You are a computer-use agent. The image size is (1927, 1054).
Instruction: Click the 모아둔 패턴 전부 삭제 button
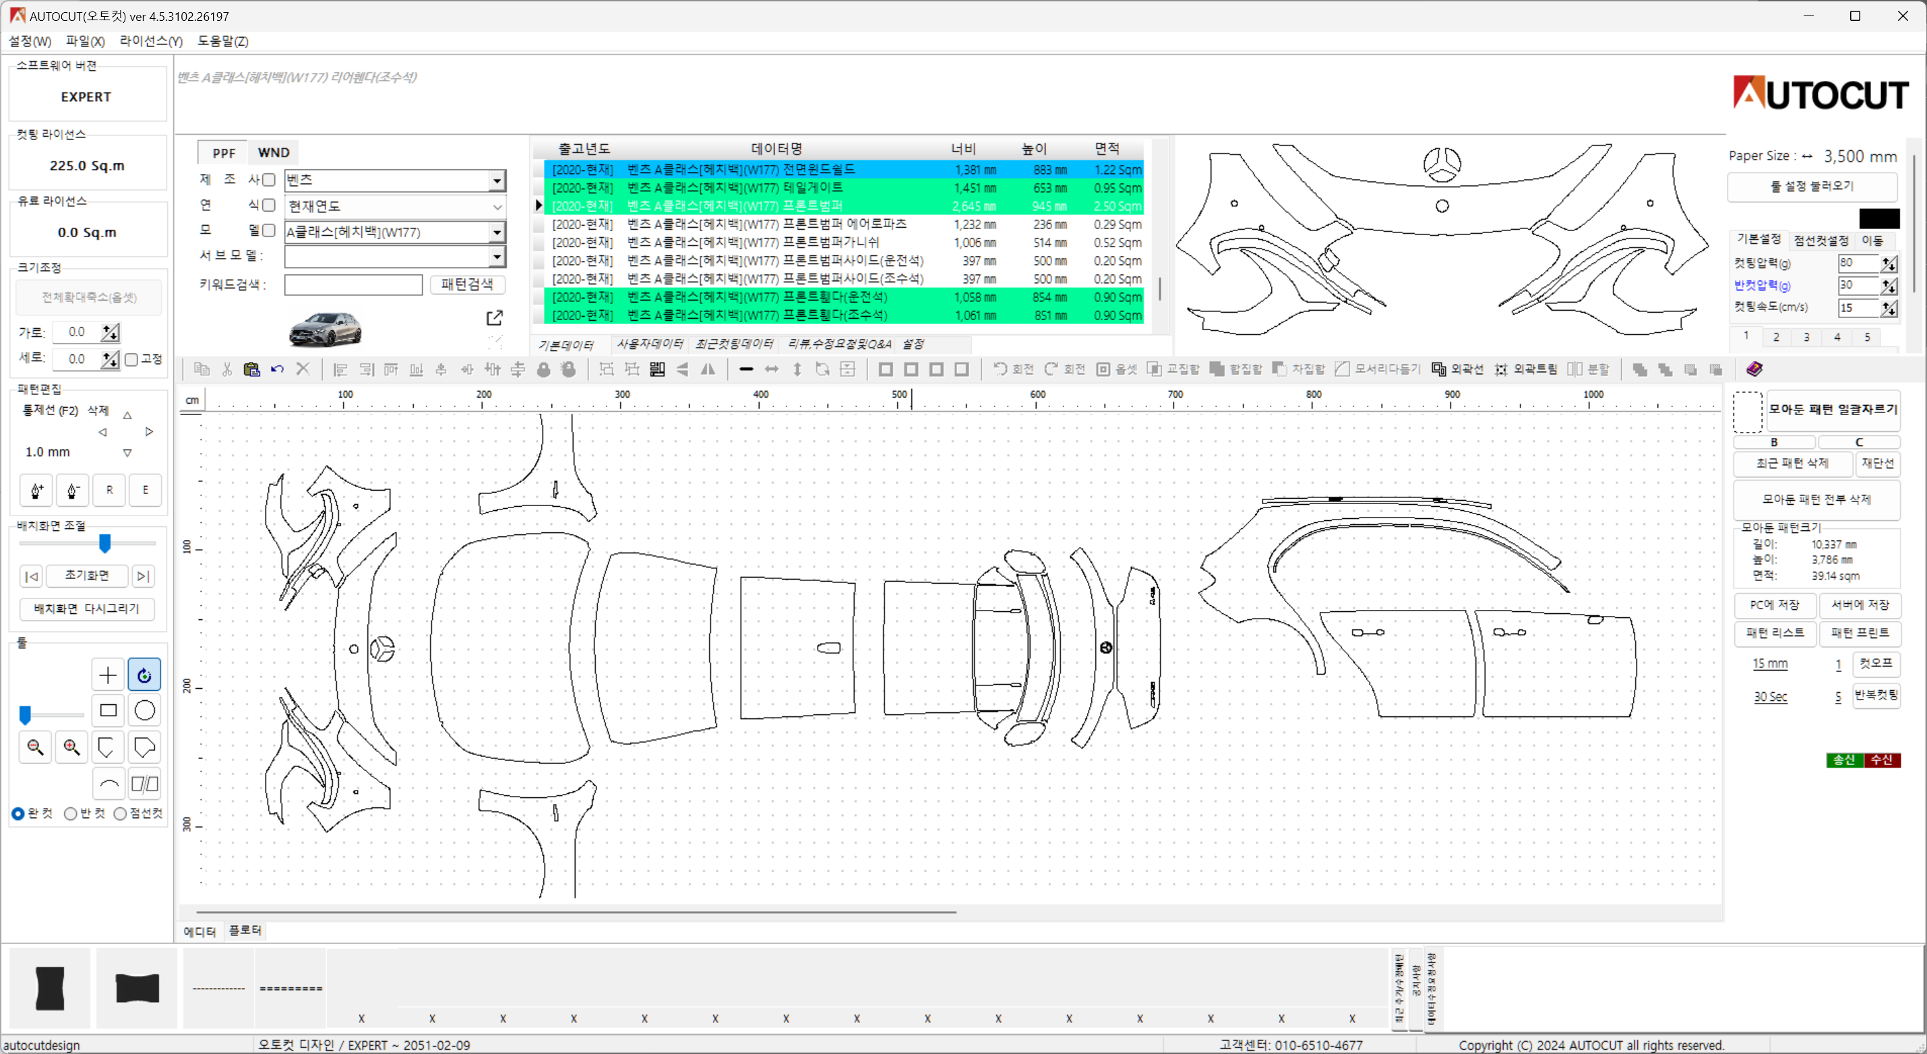(1816, 499)
